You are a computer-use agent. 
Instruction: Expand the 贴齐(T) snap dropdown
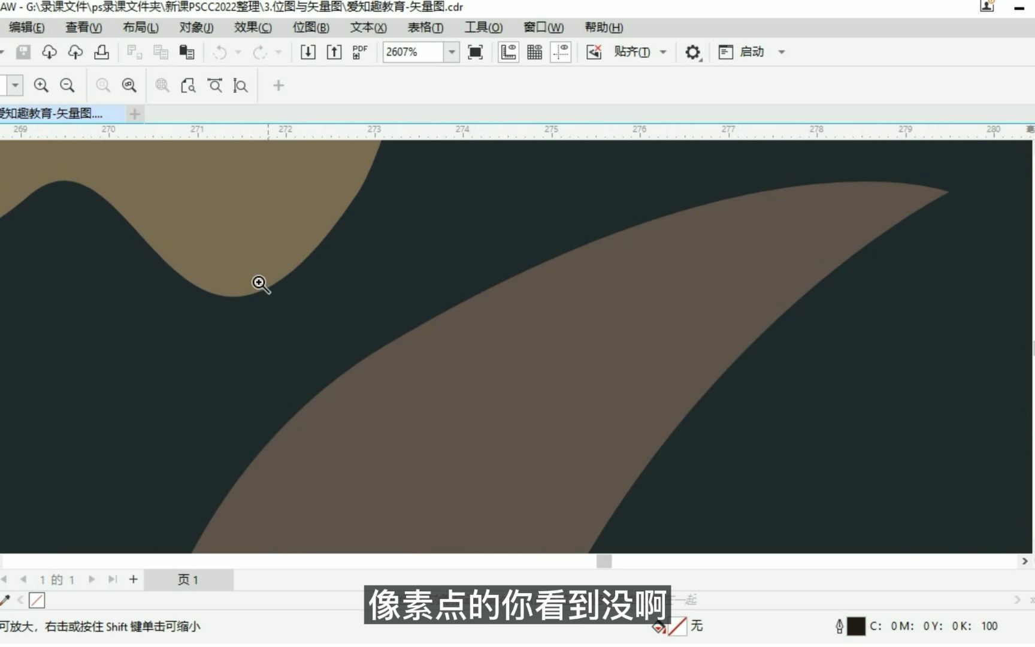click(x=663, y=52)
